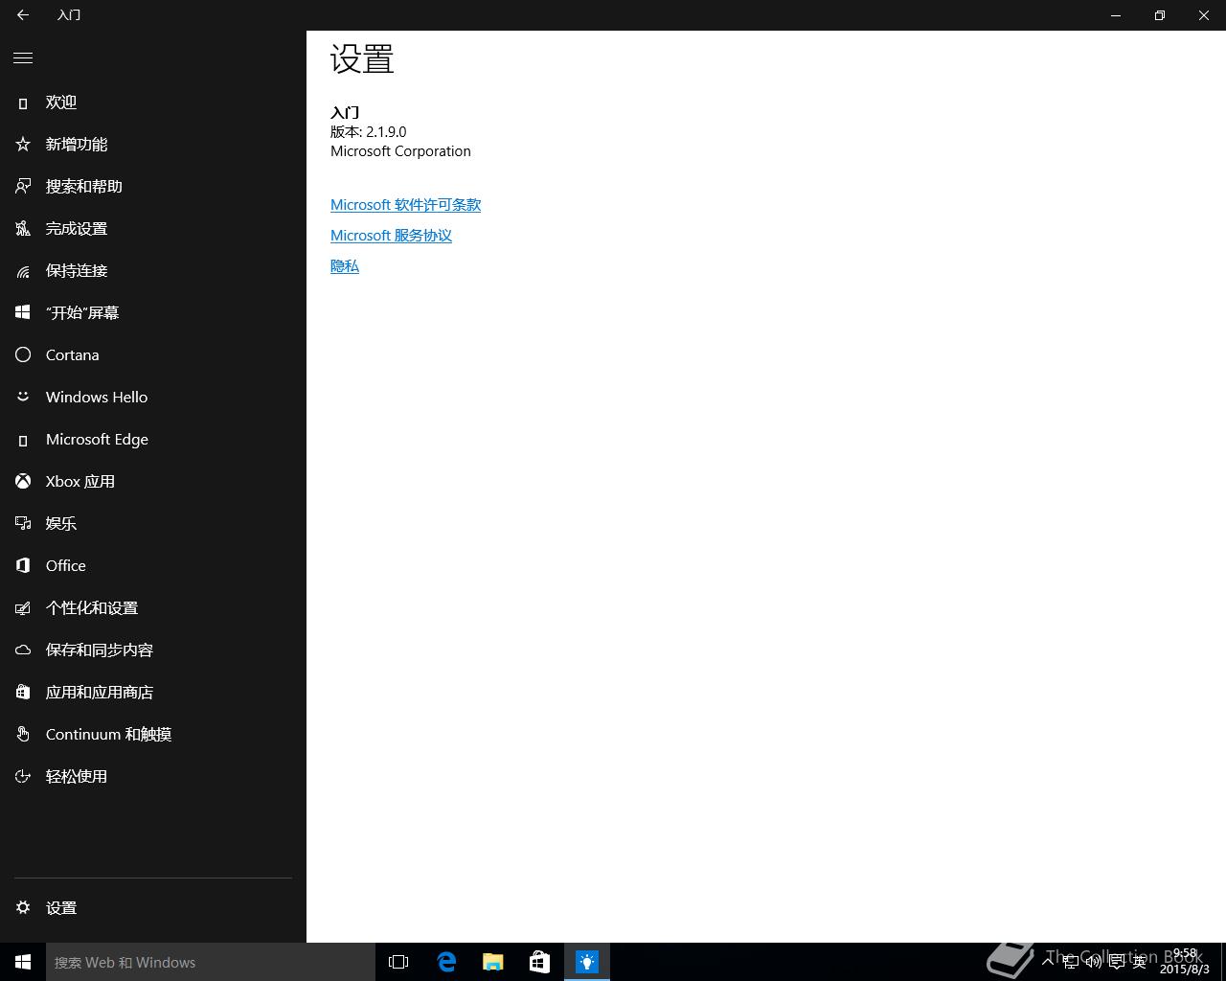Click the Get Started lightbulb taskbar icon
This screenshot has width=1226, height=981.
[587, 962]
